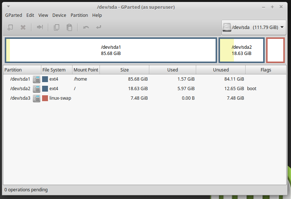The height and width of the screenshot is (199, 291).
Task: Open the GParted menu
Action: [14, 15]
